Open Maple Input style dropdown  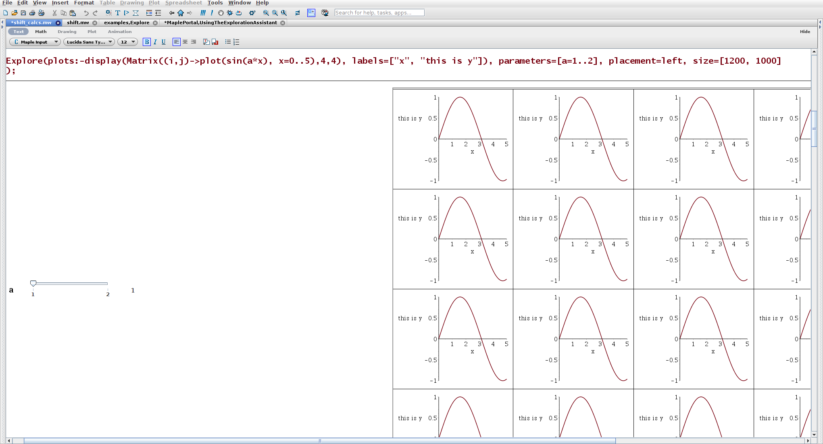click(35, 42)
